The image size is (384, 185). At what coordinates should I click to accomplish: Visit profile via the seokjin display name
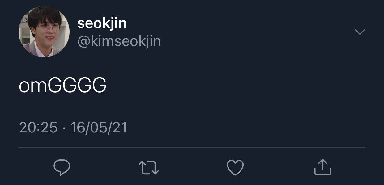tap(102, 23)
